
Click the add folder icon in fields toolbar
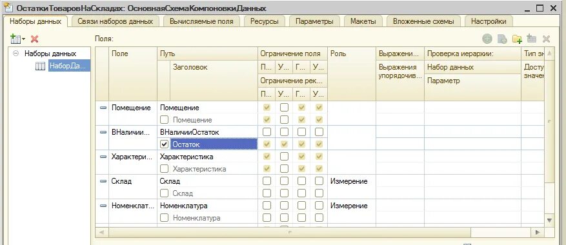click(x=517, y=39)
